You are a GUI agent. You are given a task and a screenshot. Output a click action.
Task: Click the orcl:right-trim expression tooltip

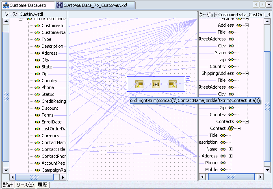click(195, 100)
